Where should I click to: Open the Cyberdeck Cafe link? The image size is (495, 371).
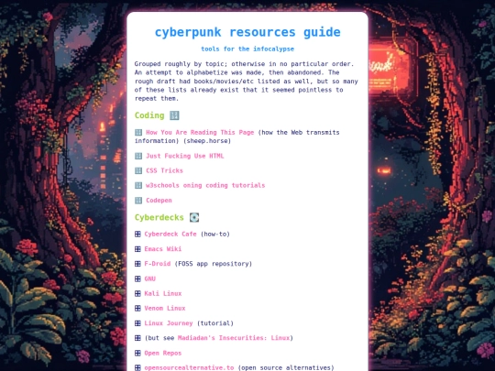coord(170,235)
